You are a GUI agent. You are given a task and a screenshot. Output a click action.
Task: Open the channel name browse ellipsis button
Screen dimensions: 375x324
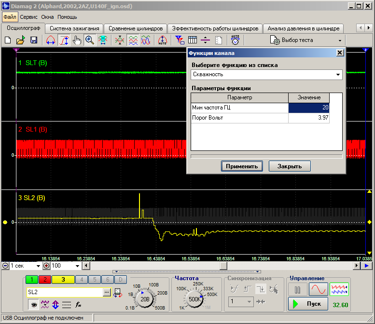point(107,292)
